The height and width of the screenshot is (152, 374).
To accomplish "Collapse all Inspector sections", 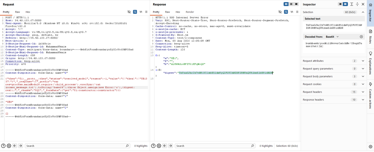I will (x=357, y=4).
